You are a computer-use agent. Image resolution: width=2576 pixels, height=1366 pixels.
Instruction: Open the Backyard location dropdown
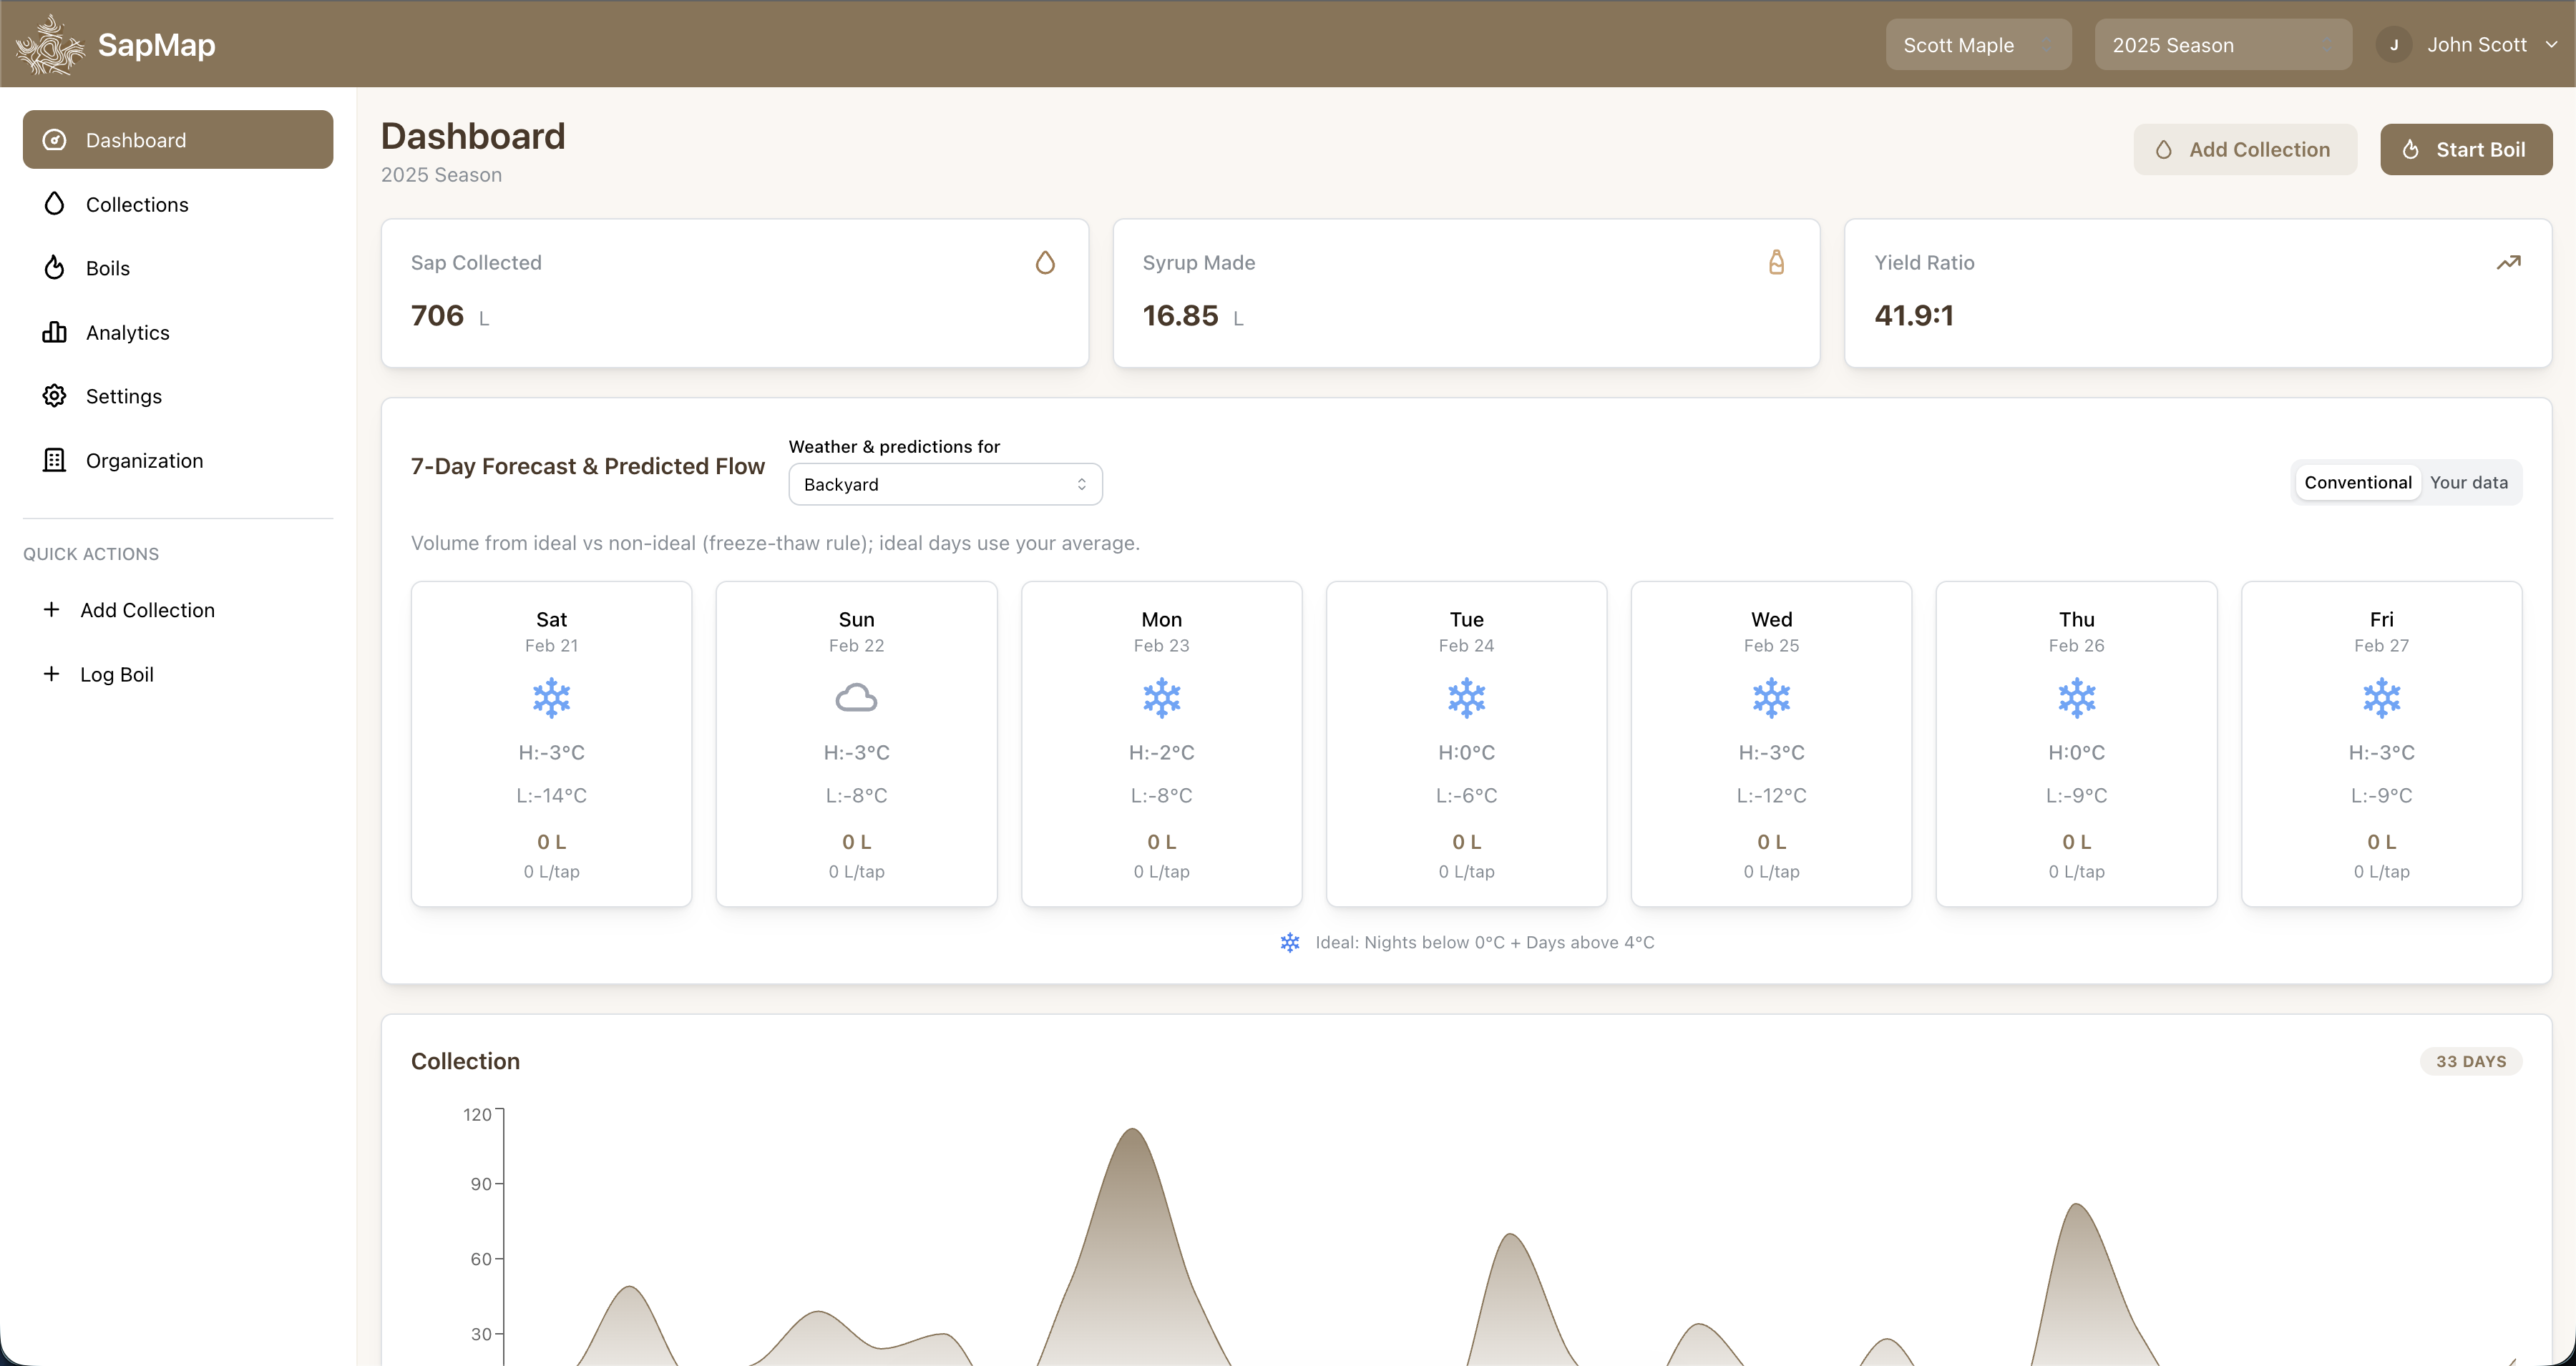[x=944, y=483]
